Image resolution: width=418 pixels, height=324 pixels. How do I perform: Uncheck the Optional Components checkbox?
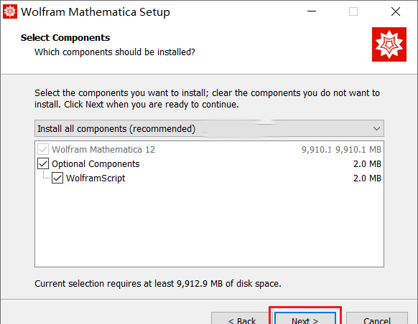(43, 163)
